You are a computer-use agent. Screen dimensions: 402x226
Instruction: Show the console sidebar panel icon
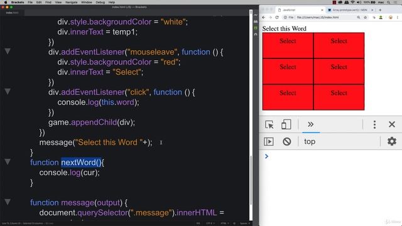(x=269, y=141)
